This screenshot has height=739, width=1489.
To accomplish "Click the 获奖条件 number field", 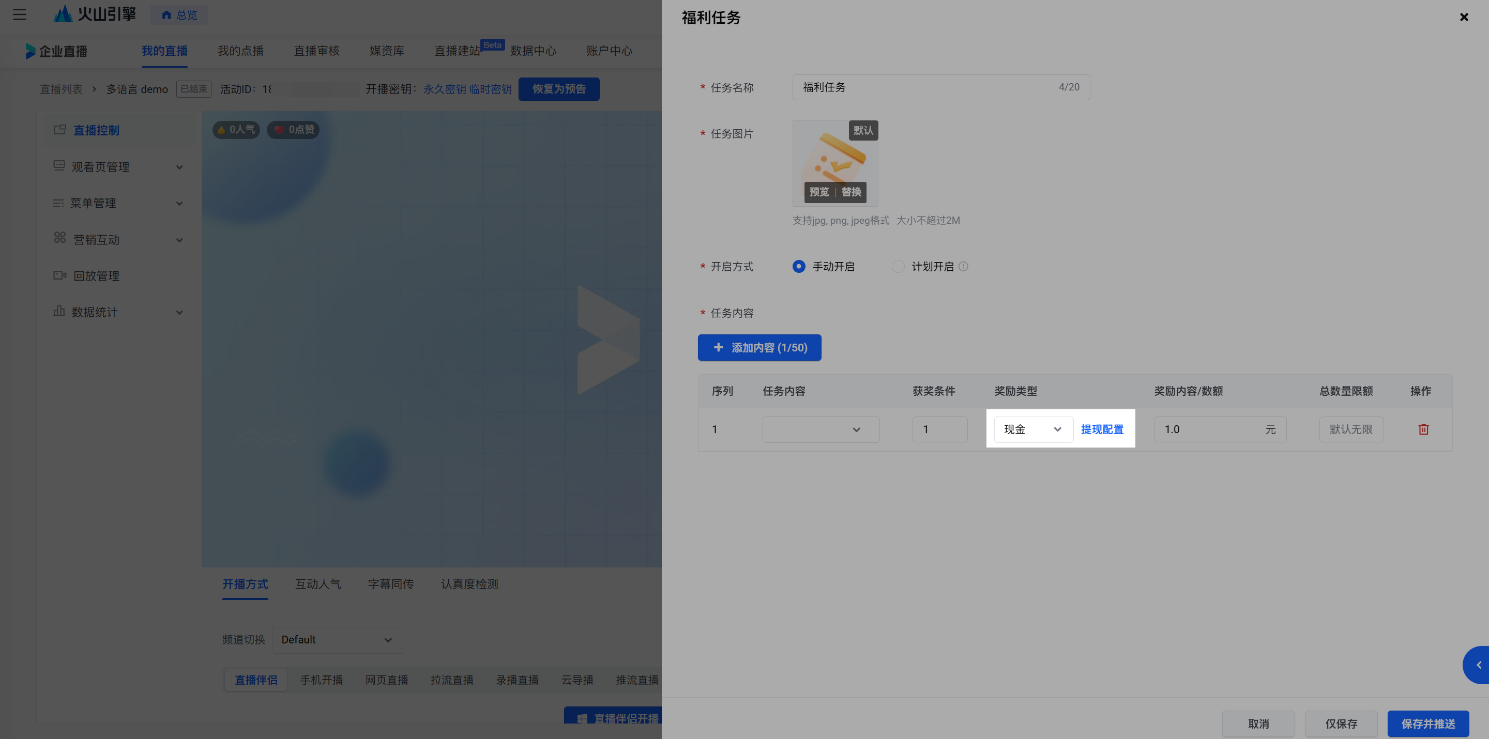I will tap(940, 429).
